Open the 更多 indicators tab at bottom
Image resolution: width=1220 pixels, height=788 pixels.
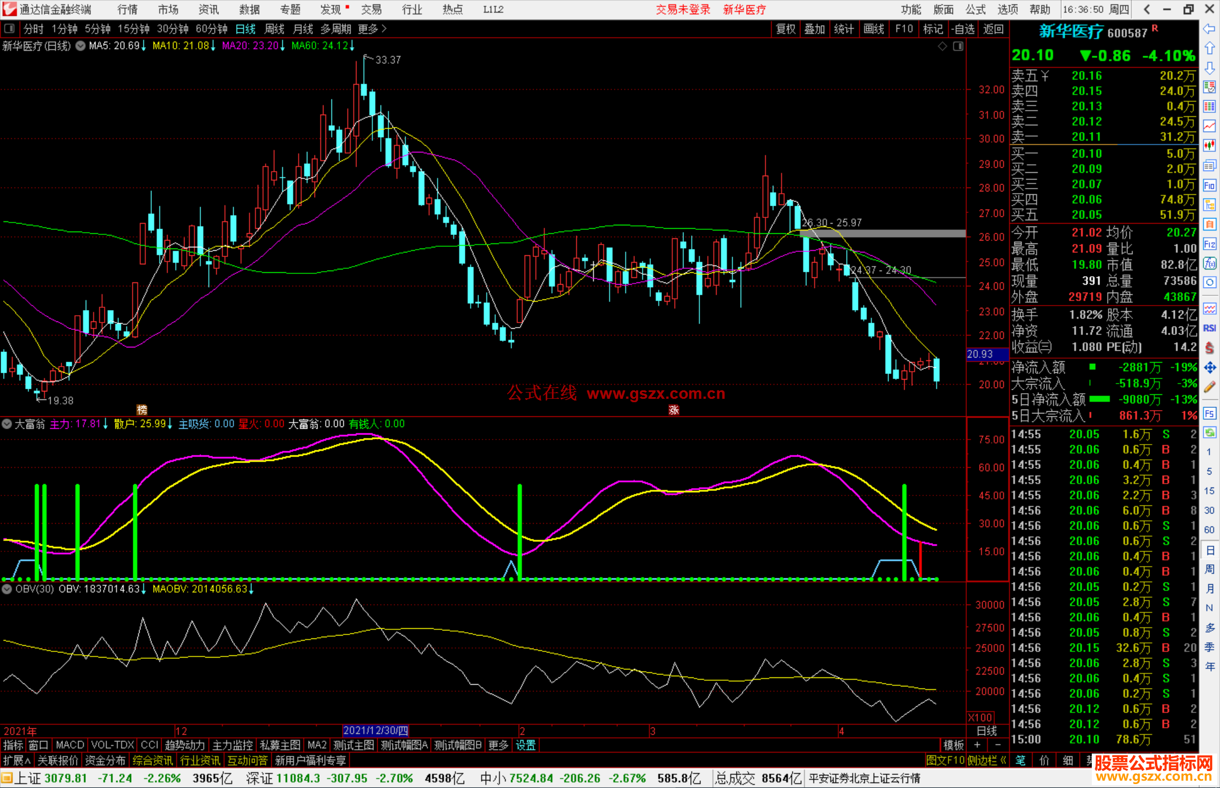[x=498, y=745]
